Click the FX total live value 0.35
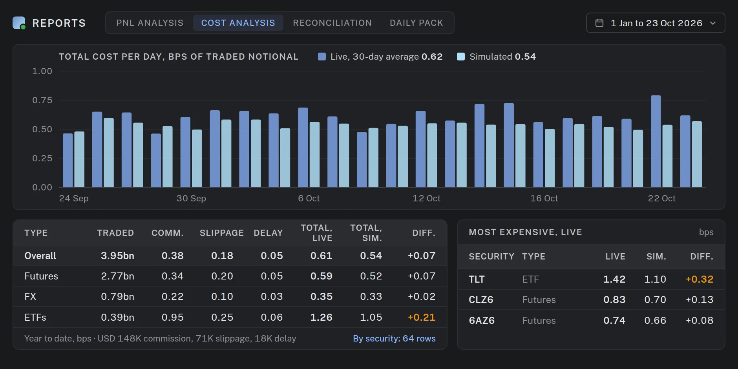 (x=321, y=297)
